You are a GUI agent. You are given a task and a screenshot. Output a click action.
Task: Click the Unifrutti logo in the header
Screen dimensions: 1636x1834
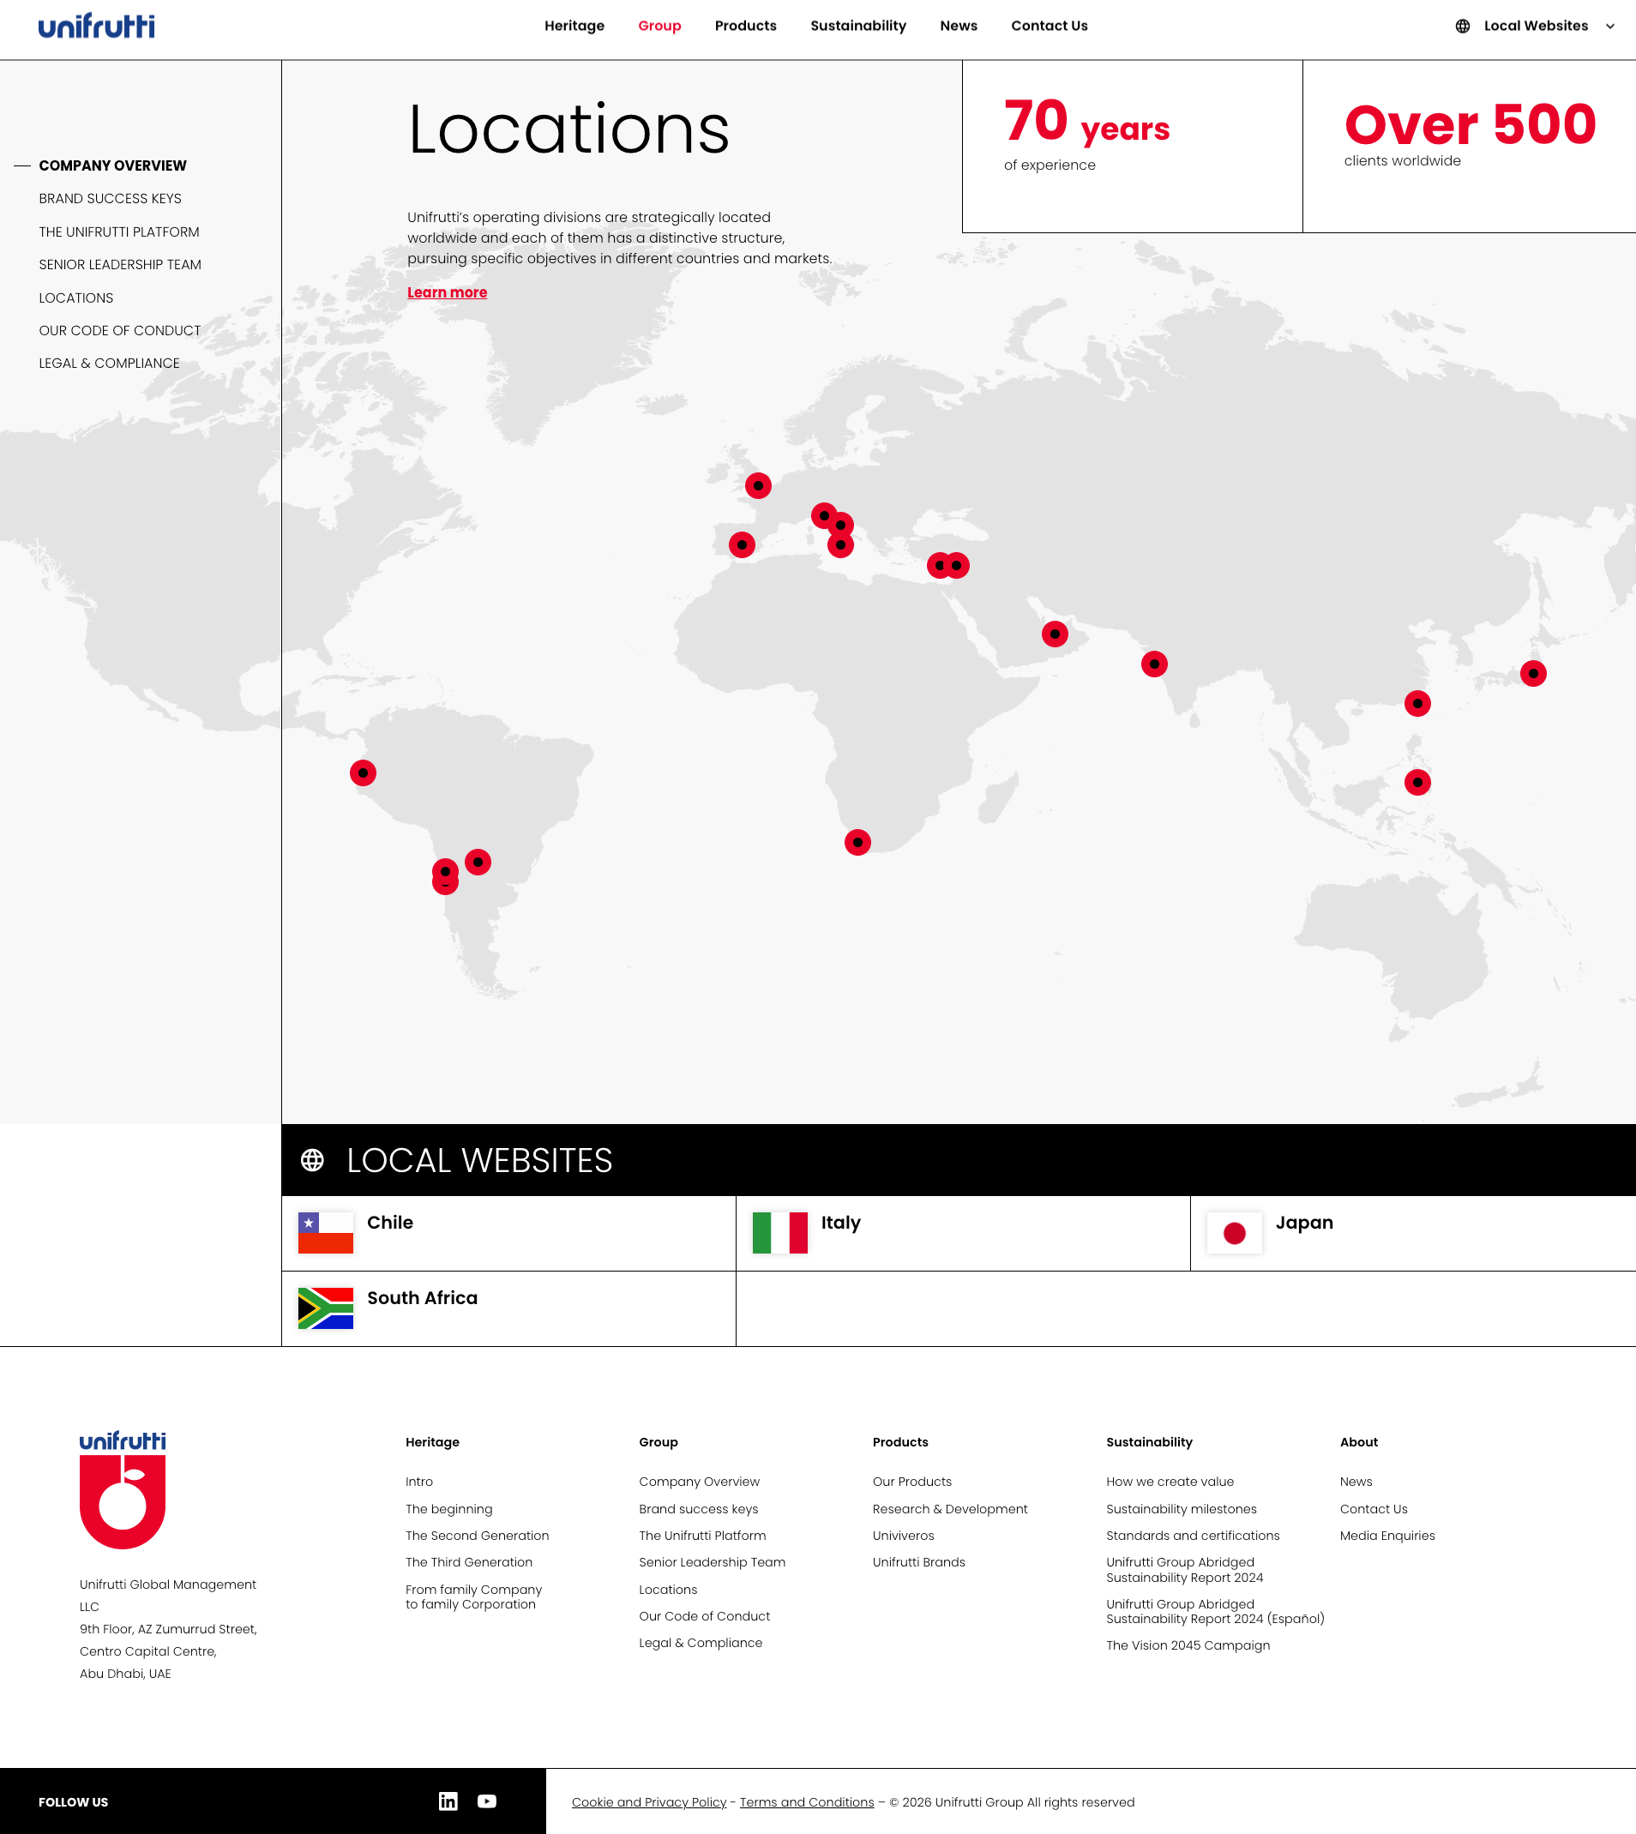point(96,26)
